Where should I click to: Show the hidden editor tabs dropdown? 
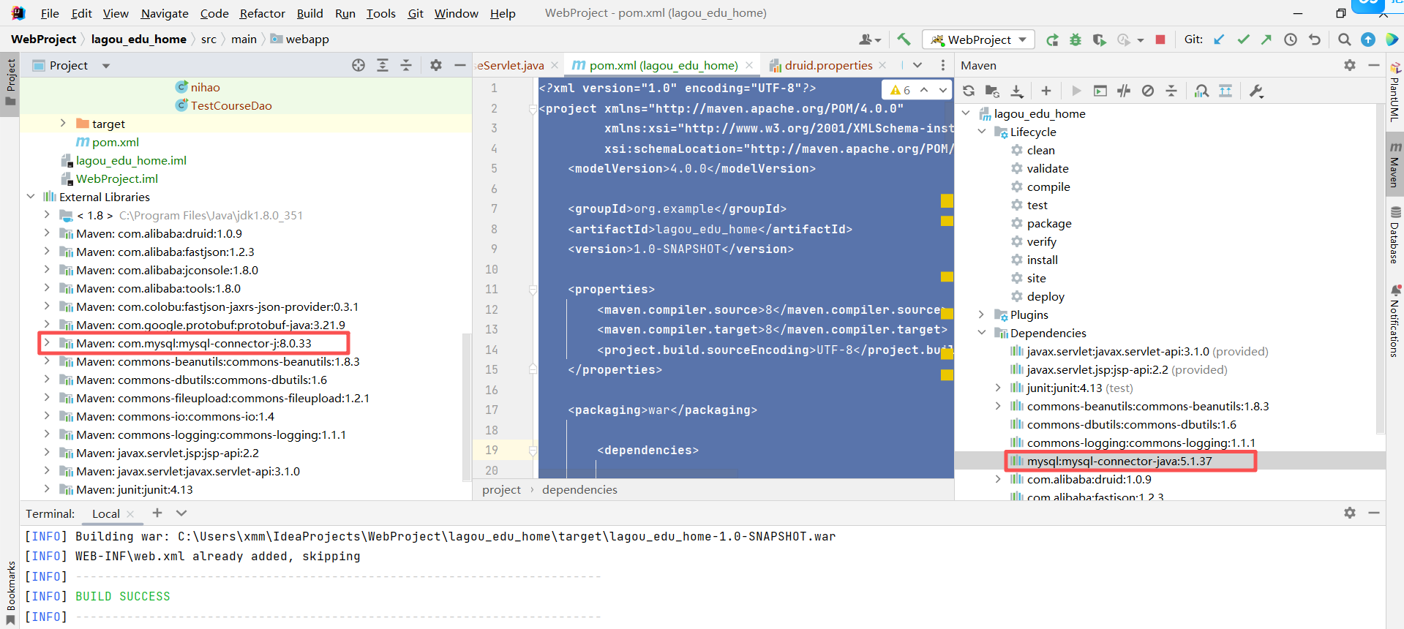point(917,65)
